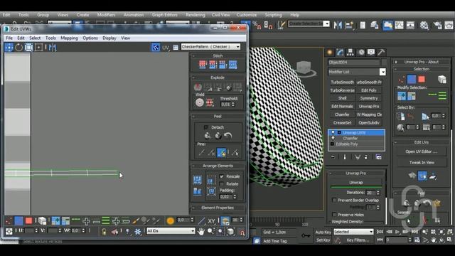The height and width of the screenshot is (256, 455).
Task: Select the Scale tool in Edit UVWs toolbar
Action: 28,48
